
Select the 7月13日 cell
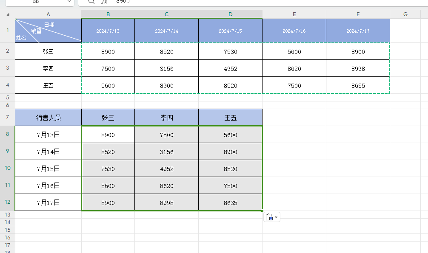point(49,134)
